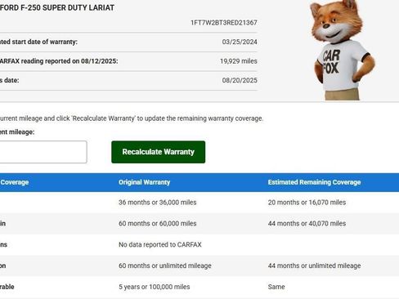Click the 19,929 miles reading
This screenshot has width=399, height=299.
click(239, 61)
